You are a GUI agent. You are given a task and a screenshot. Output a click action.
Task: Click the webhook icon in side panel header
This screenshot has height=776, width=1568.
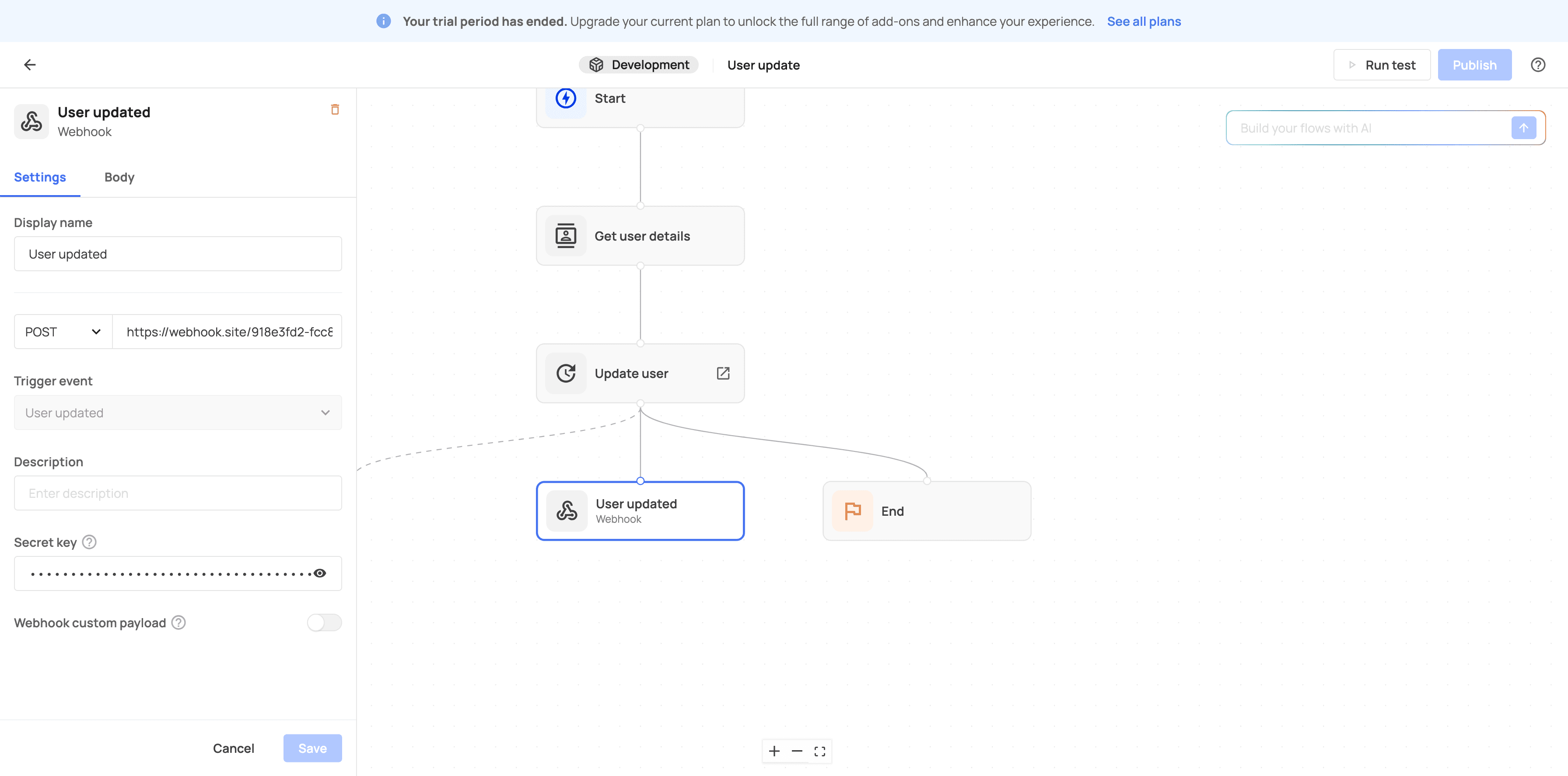31,122
